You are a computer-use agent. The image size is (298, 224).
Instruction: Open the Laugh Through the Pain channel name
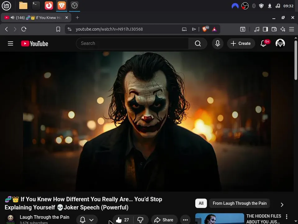[44, 217]
